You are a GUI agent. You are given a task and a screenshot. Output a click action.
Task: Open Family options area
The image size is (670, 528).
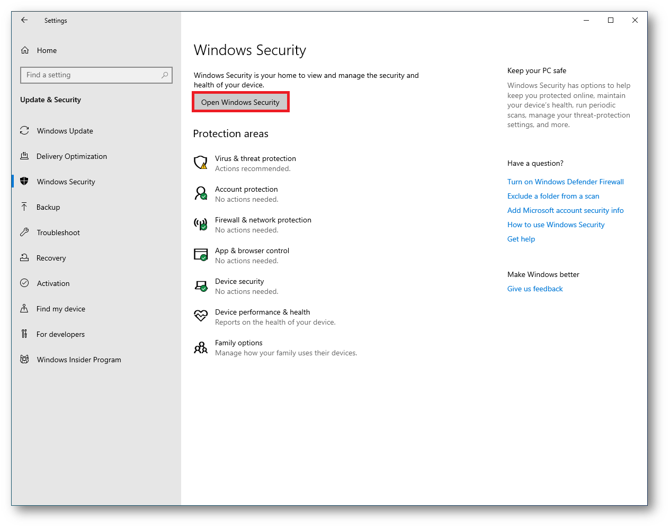point(275,347)
